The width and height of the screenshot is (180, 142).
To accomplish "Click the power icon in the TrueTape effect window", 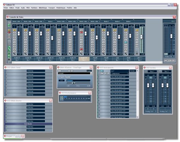I will [59, 71].
